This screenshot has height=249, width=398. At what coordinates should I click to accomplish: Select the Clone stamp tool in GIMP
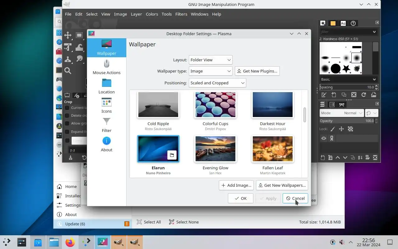pyautogui.click(x=68, y=59)
